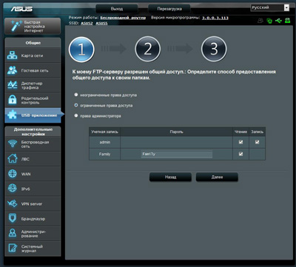The image size is (296, 267).
Task: Select права администратора radio button
Action: pyautogui.click(x=76, y=115)
